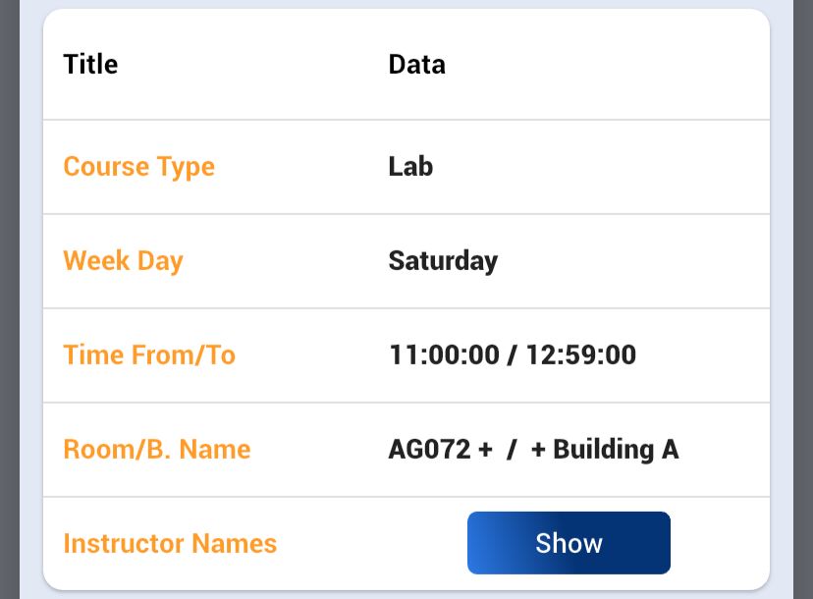
Task: Click the Saturday weekday value
Action: [443, 260]
